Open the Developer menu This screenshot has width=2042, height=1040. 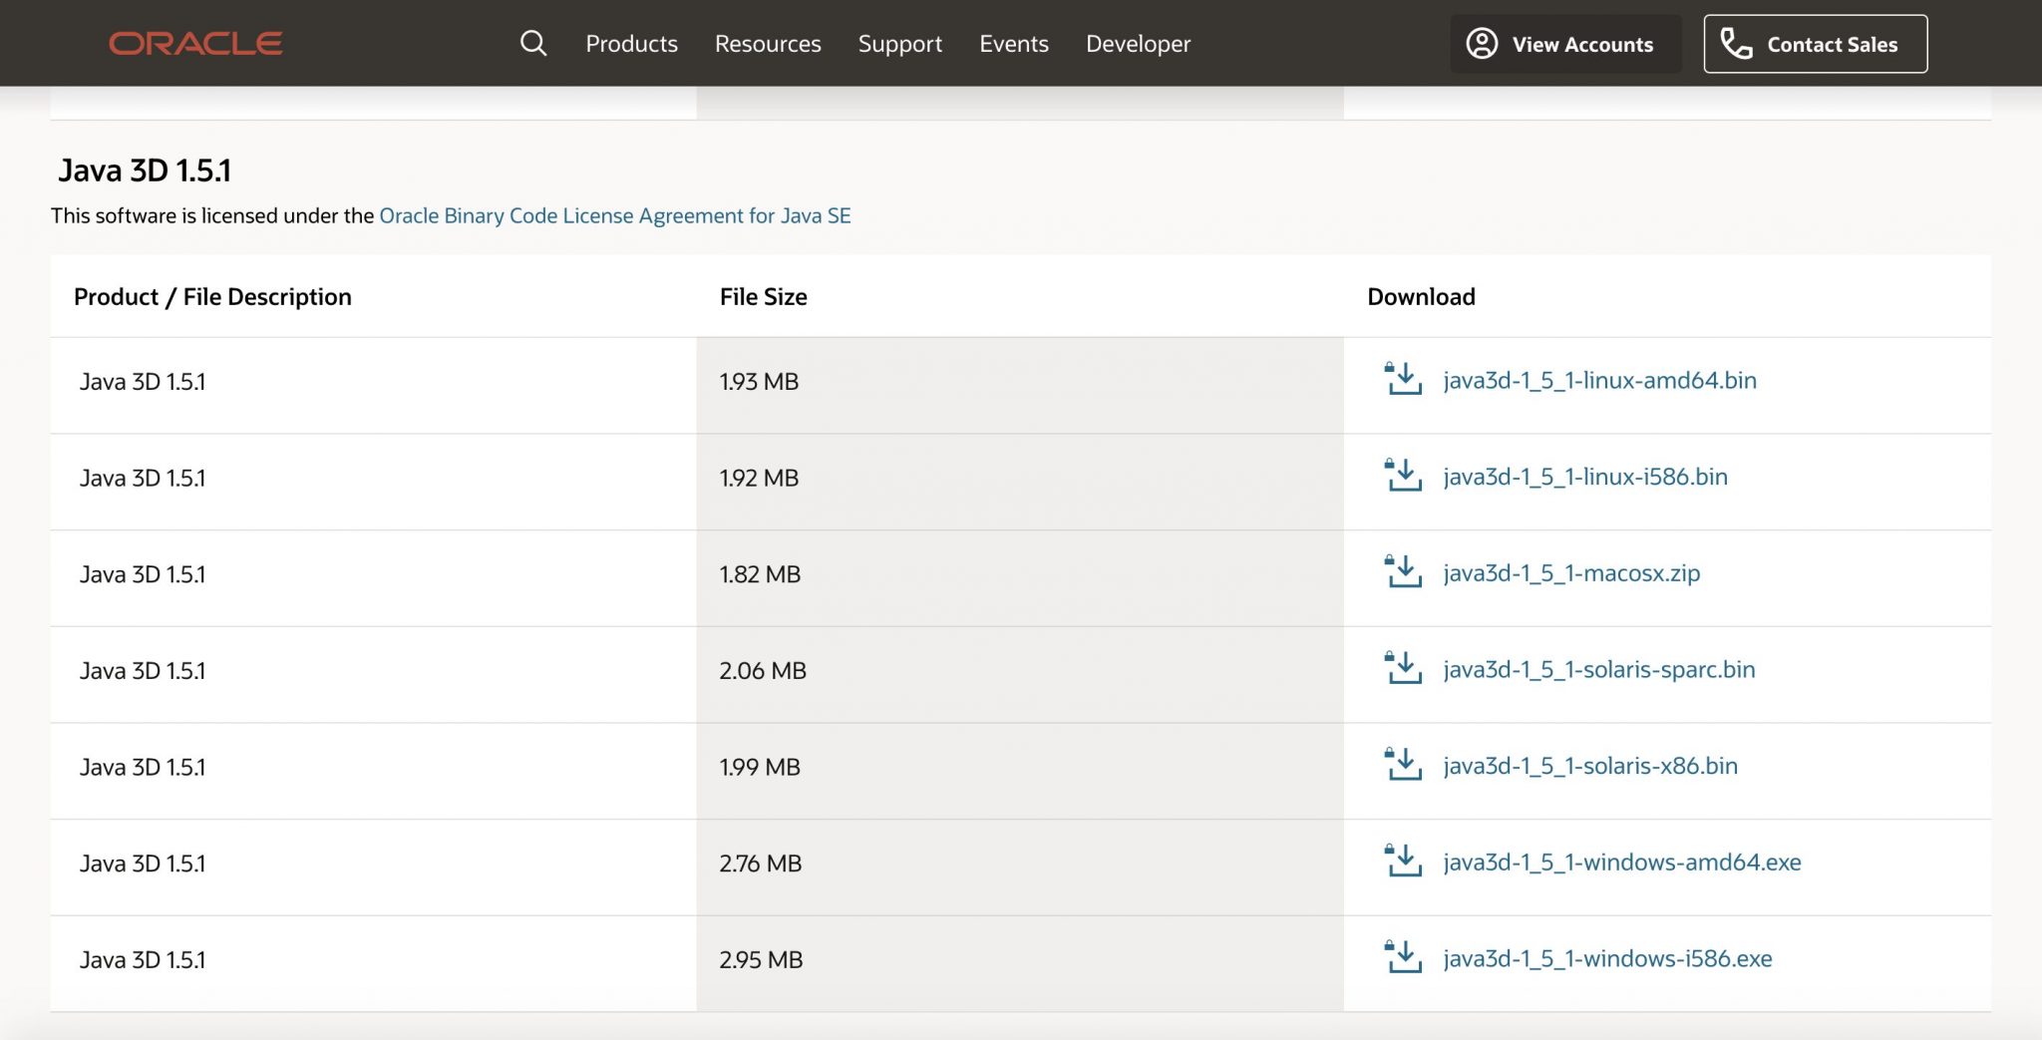pos(1138,44)
